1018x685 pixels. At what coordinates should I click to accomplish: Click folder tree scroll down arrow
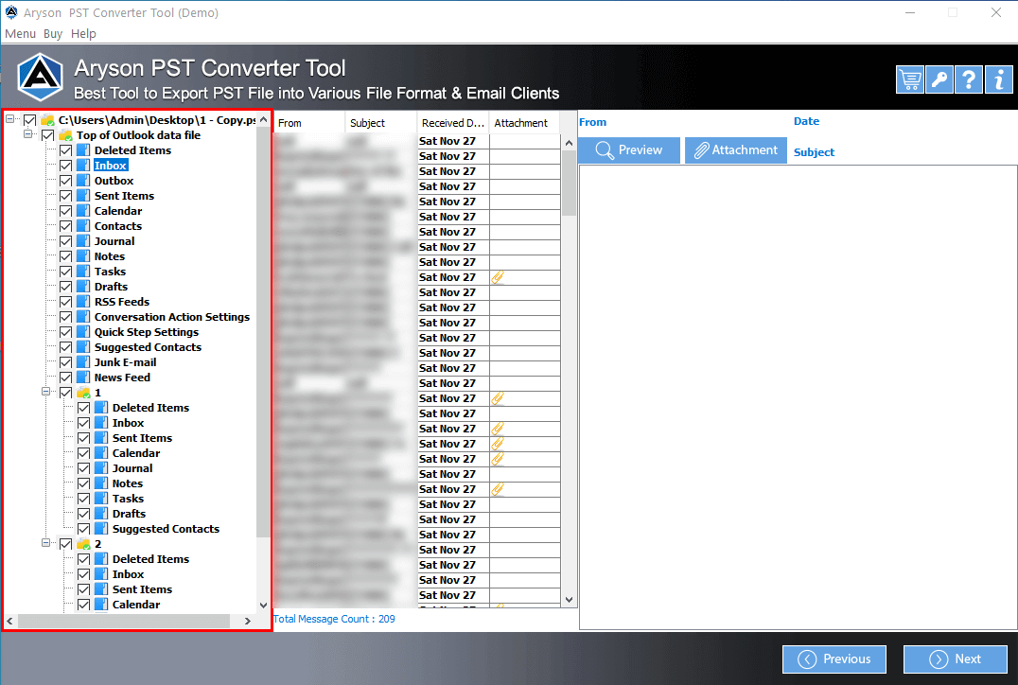[263, 606]
